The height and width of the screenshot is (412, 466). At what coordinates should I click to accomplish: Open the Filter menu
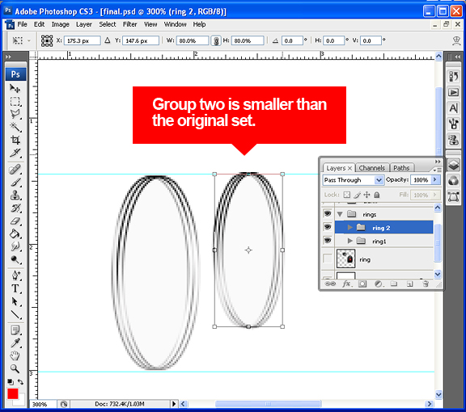click(130, 24)
